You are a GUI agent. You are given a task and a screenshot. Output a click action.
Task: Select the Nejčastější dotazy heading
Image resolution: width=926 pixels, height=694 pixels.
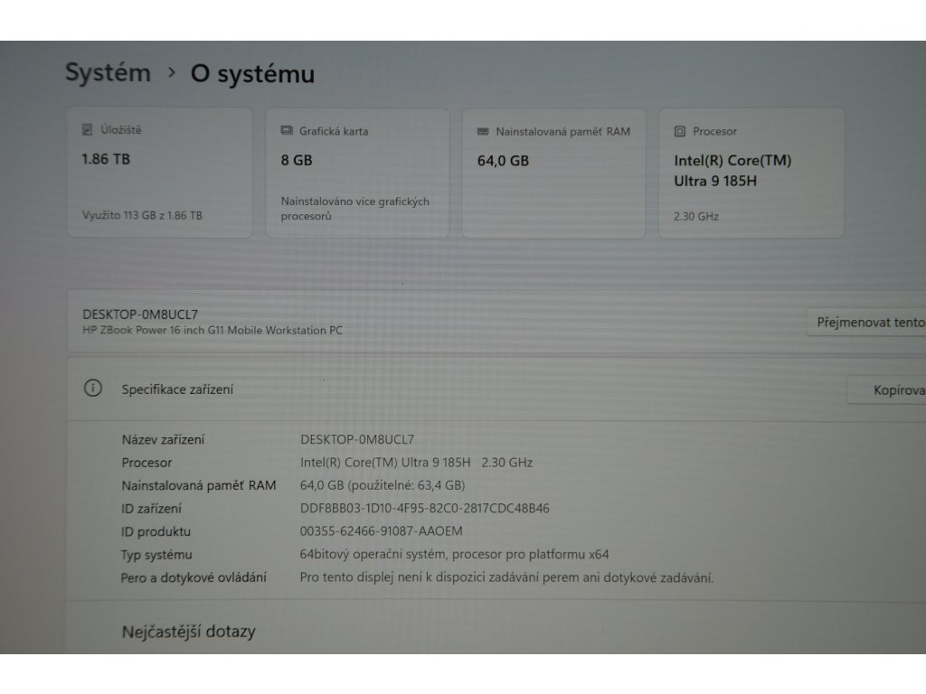188,632
